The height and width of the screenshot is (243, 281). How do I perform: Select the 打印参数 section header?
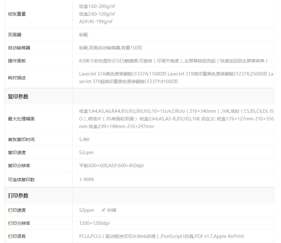pos(18,196)
